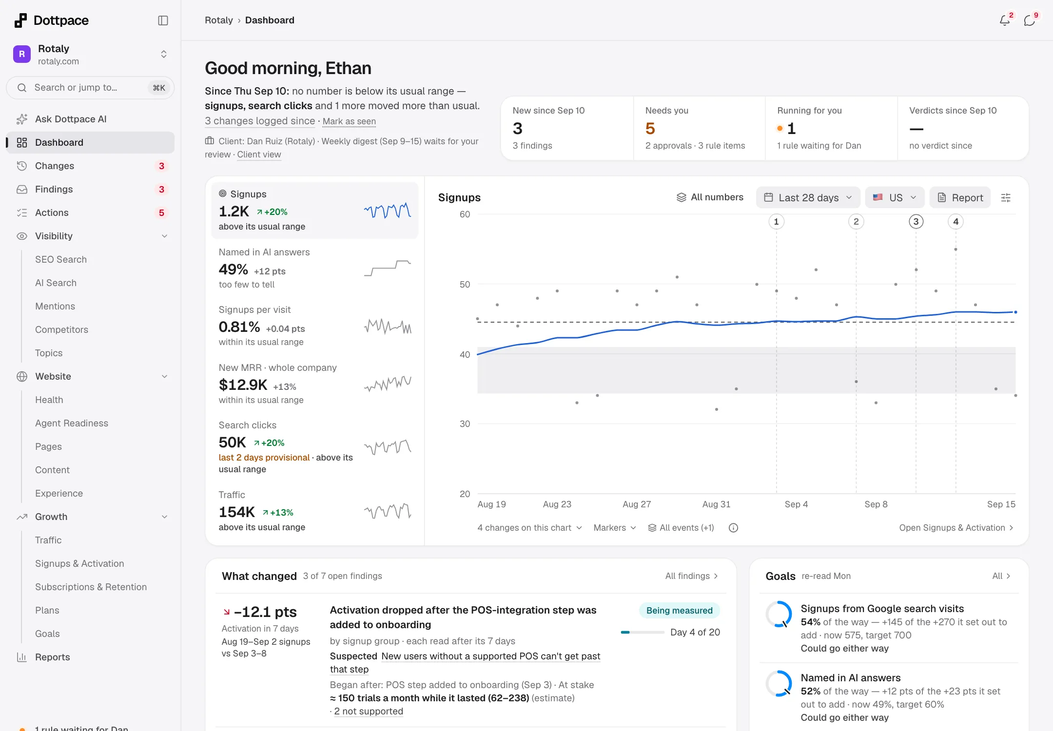Screen dimensions: 1053x731
Task: Click Mark as seen link
Action: coord(349,121)
